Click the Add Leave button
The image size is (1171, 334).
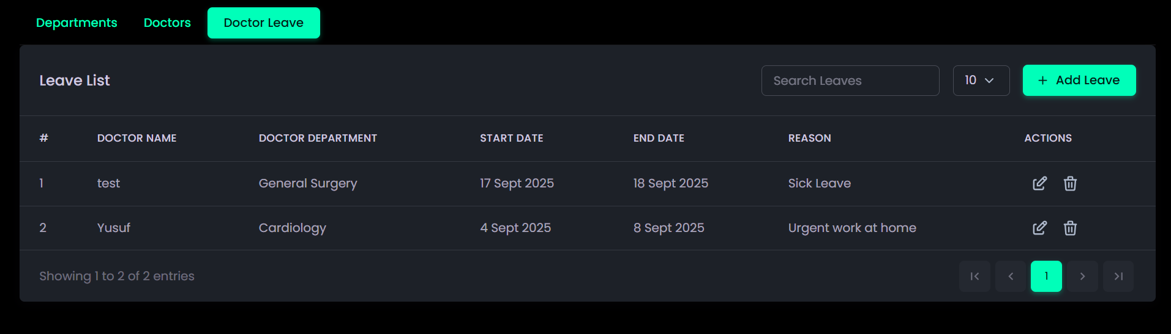pos(1079,81)
